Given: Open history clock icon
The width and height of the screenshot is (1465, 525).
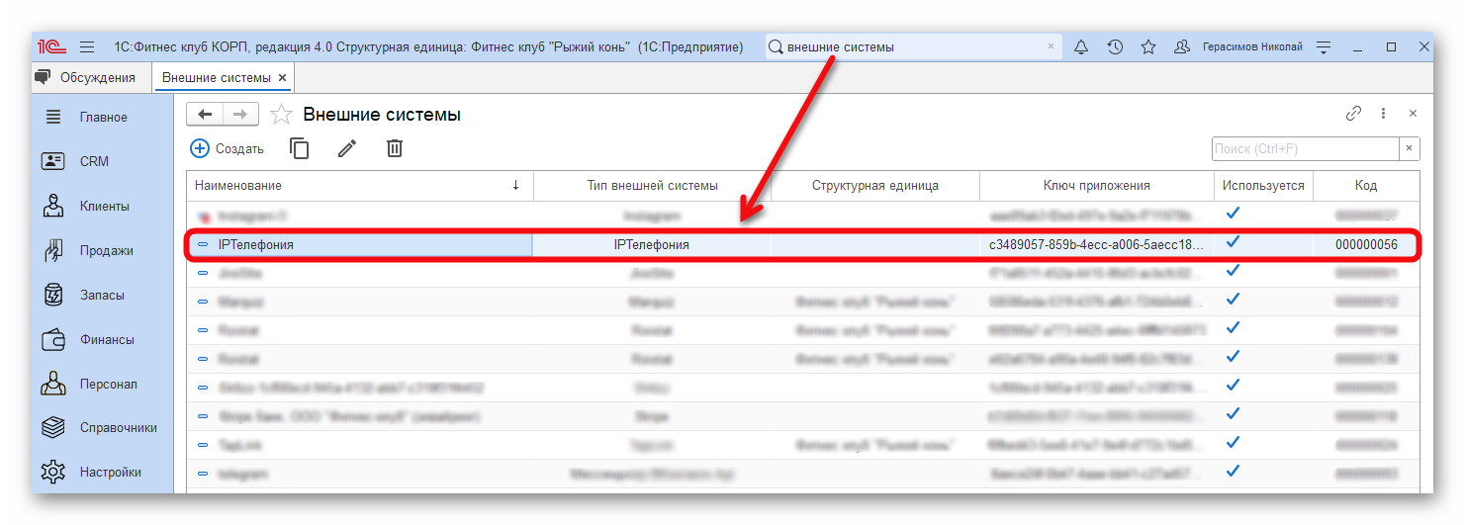Looking at the screenshot, I should 1114,46.
